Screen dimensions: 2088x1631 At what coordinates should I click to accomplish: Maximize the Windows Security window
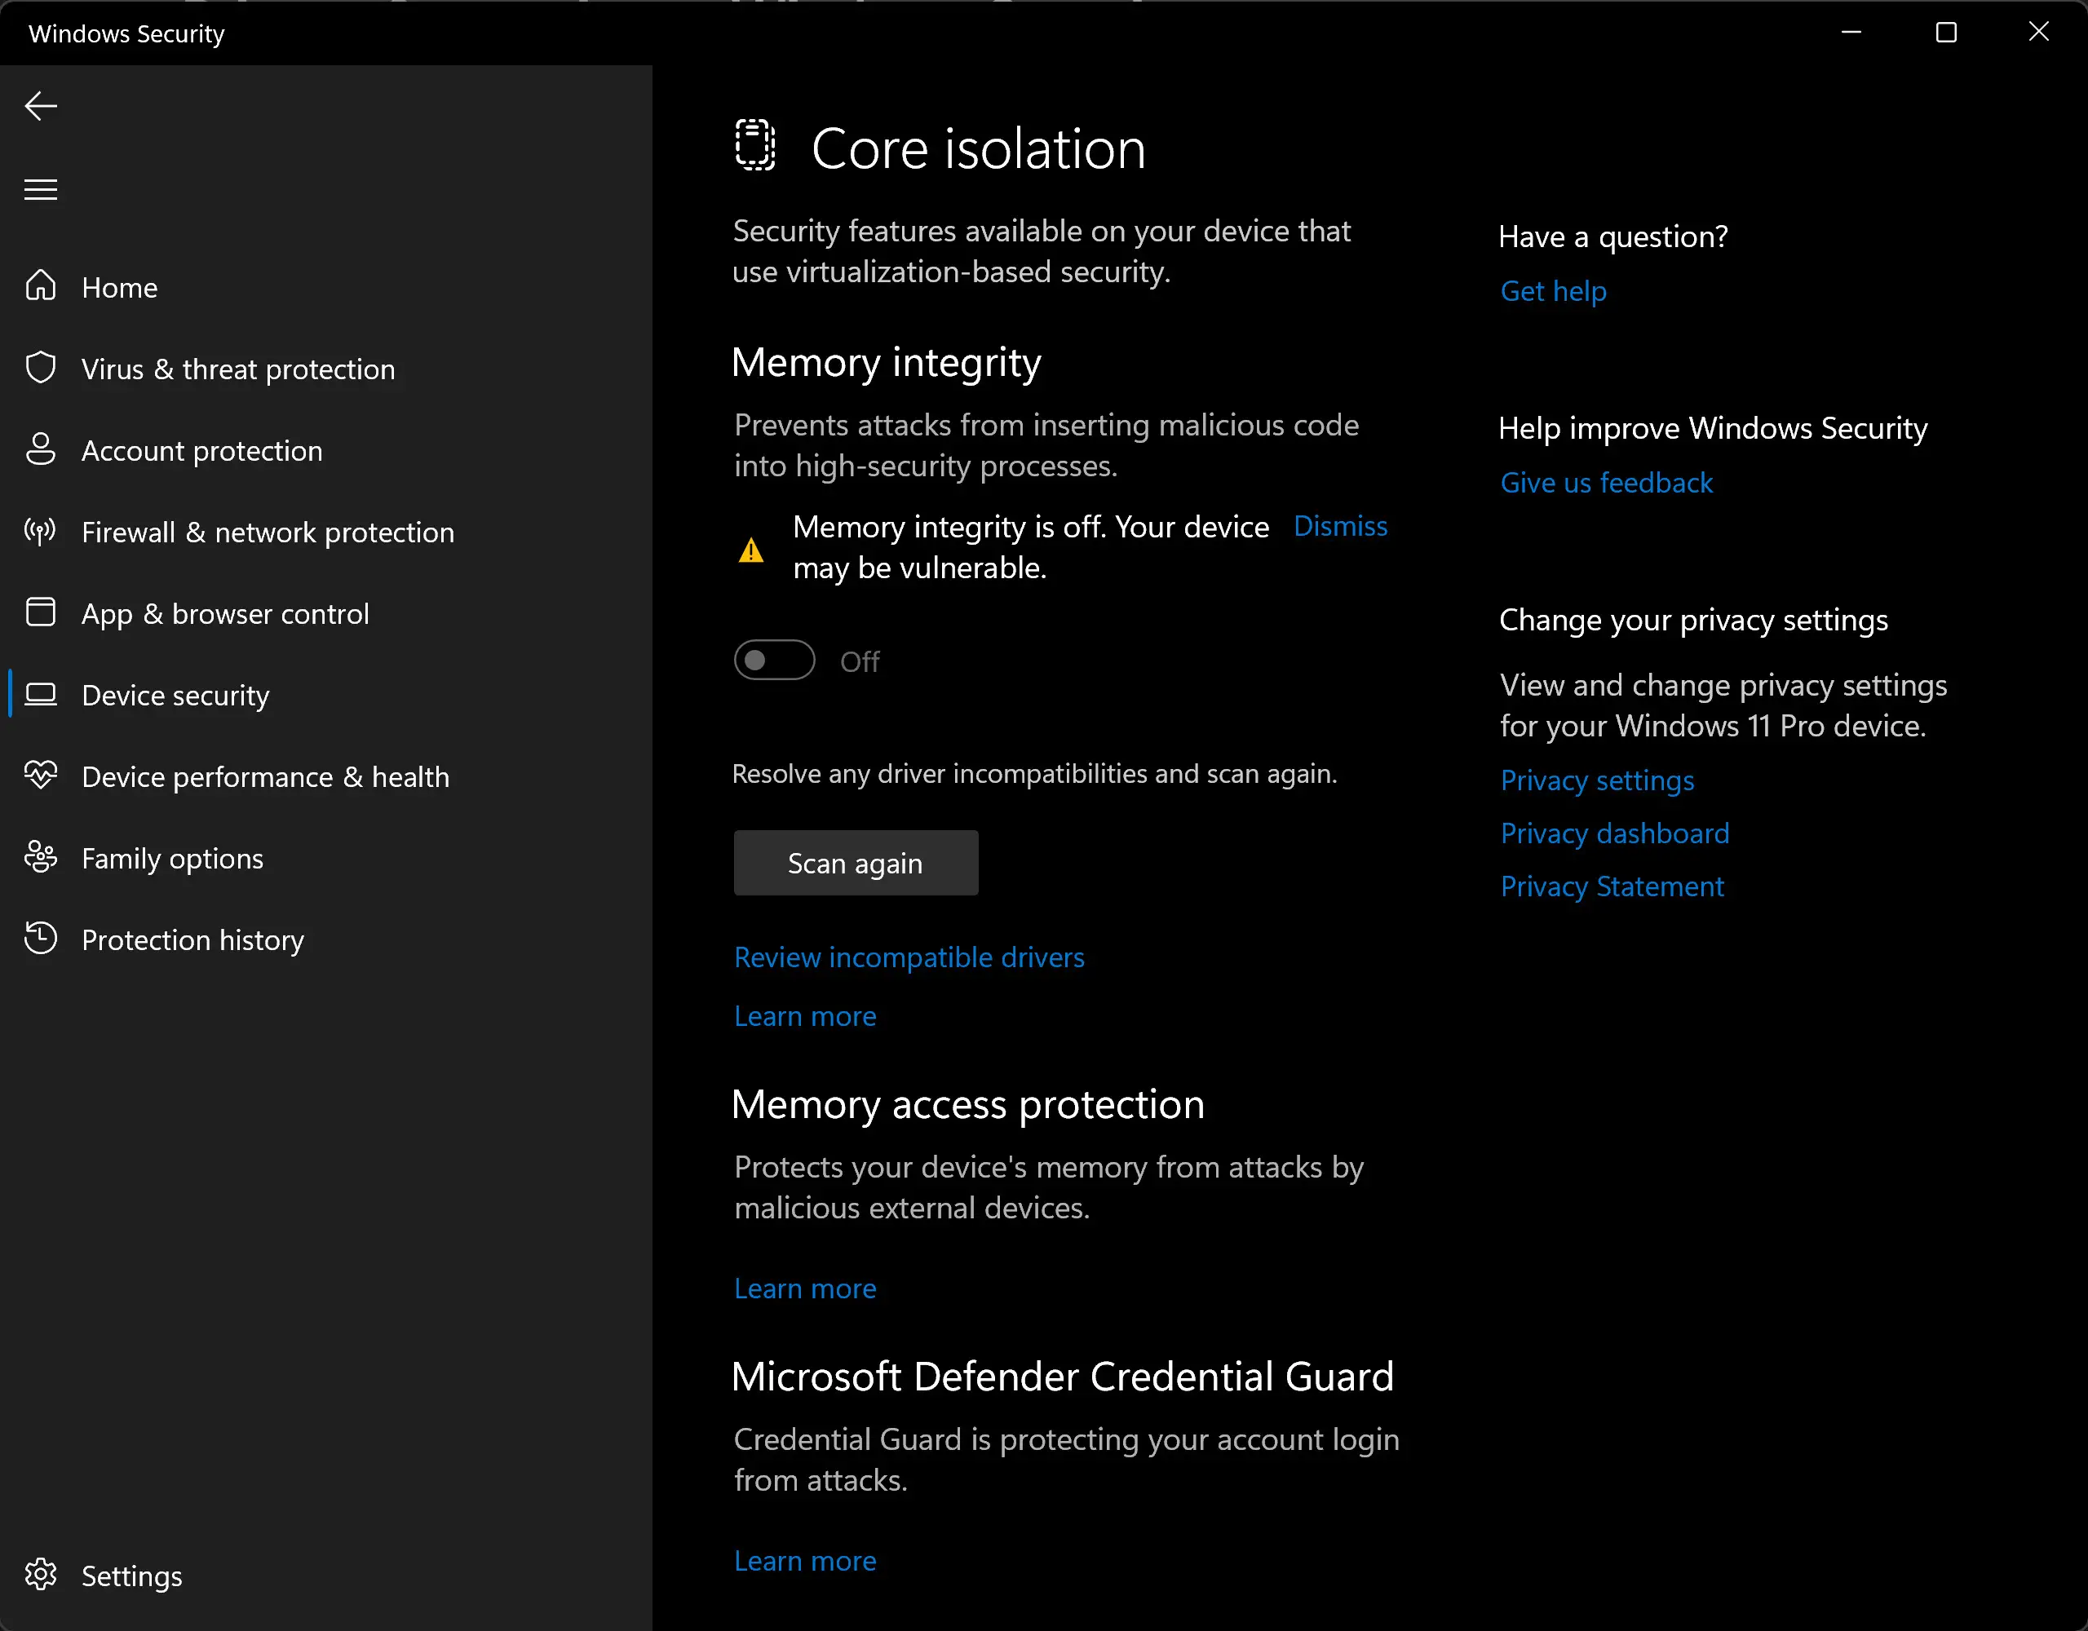coord(1947,33)
